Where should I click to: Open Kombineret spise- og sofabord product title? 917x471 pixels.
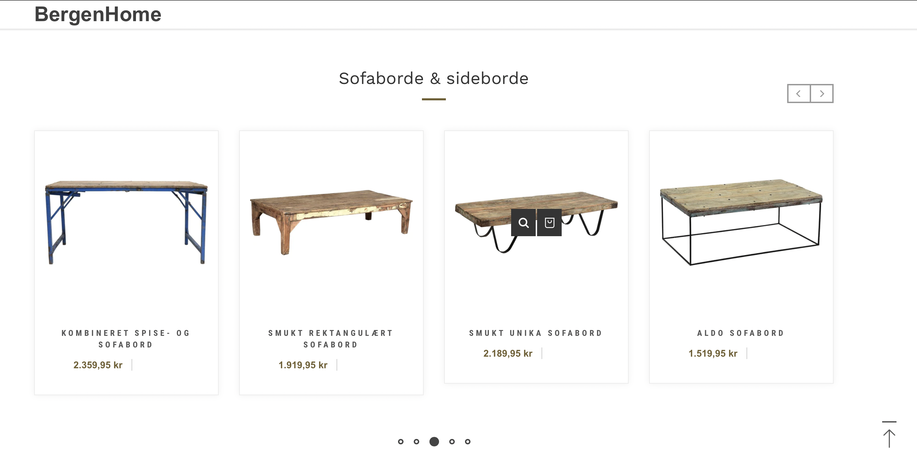[x=126, y=339]
